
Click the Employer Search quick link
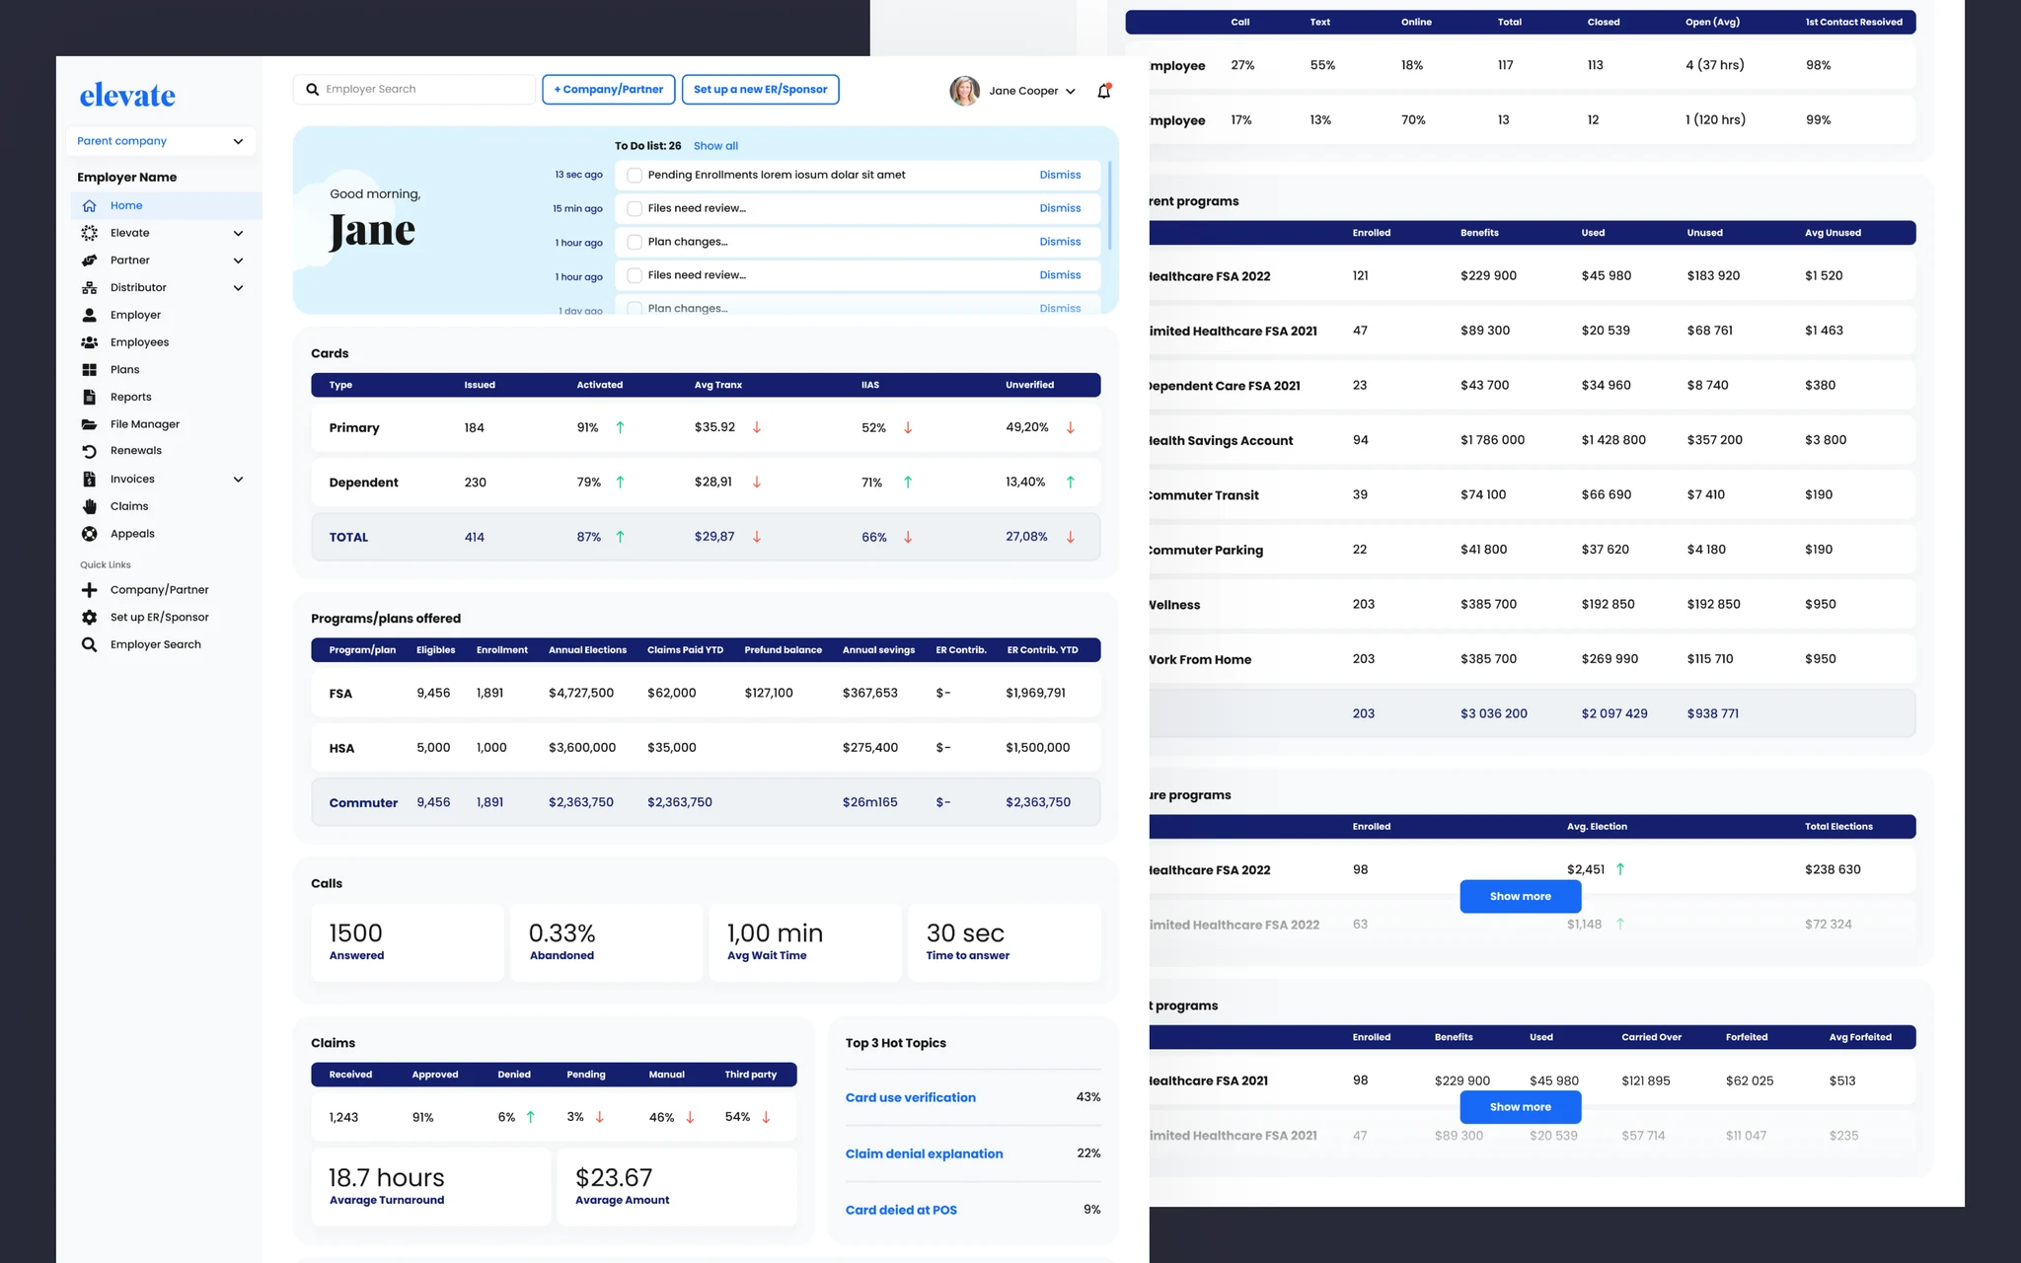tap(156, 644)
